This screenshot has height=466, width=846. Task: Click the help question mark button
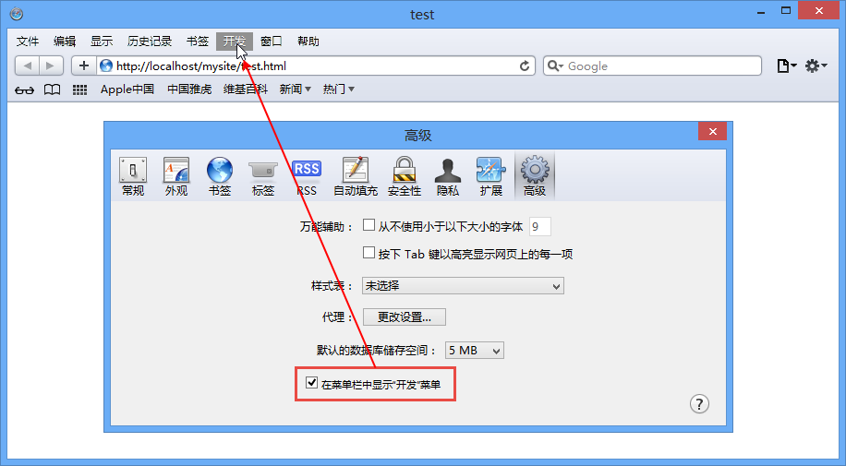pos(699,404)
